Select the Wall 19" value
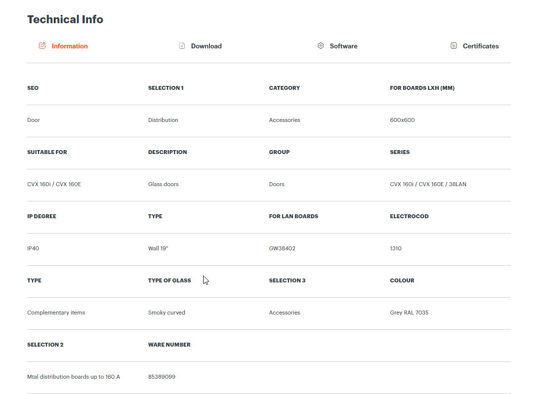 coord(158,248)
